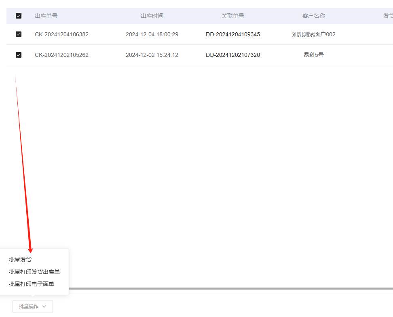Toggle the select-all checkbox in table header
This screenshot has height=317, width=393.
(19, 16)
